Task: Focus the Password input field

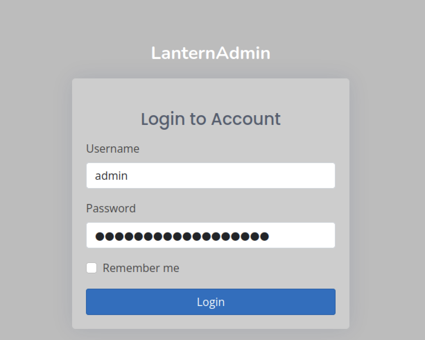Action: 210,235
